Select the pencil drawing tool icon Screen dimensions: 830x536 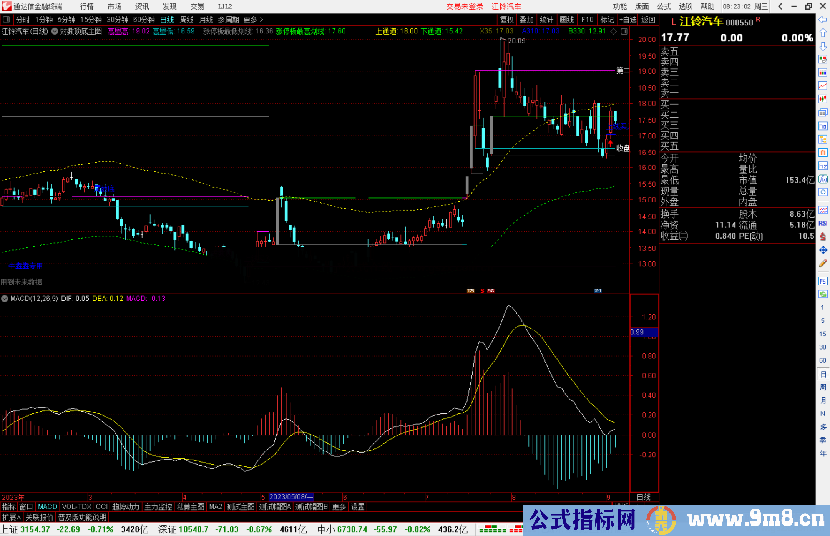[x=823, y=264]
